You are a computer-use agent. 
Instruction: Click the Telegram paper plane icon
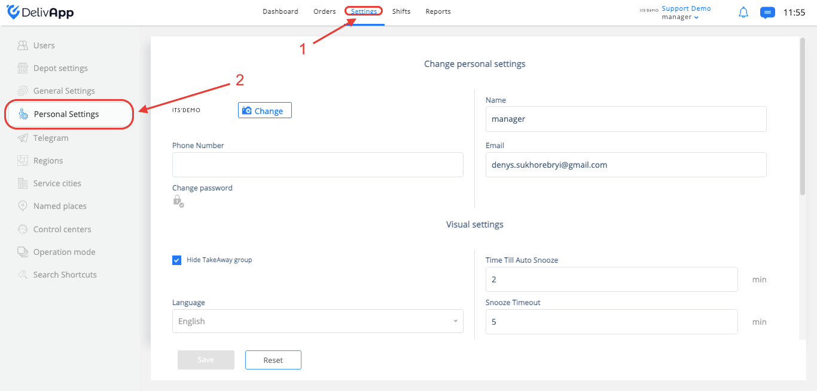(x=23, y=138)
